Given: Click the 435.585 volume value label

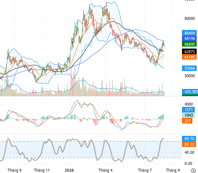Looking at the screenshot, I should click(190, 92).
